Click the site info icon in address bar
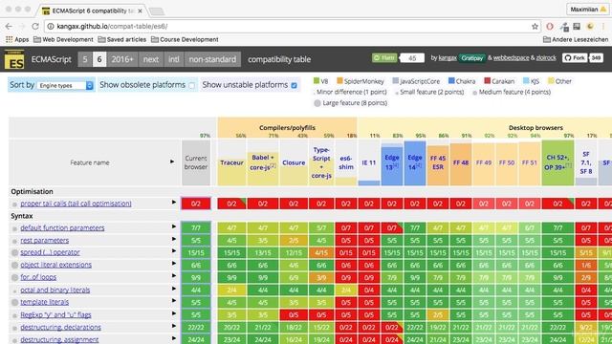This screenshot has width=612, height=344. tap(51, 26)
